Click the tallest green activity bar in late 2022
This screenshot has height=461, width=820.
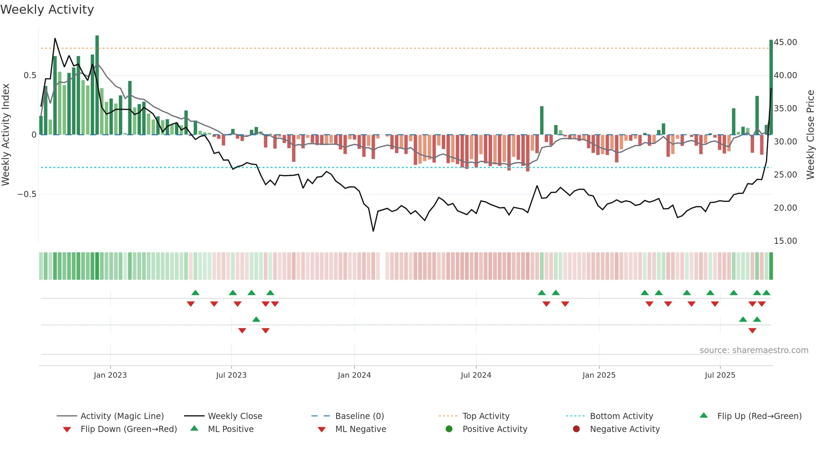click(x=97, y=85)
